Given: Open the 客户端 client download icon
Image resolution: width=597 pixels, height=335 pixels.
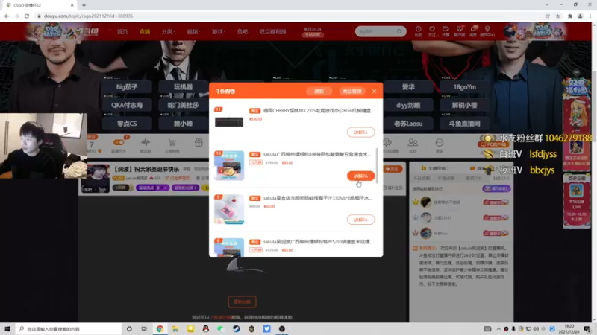Looking at the screenshot, I should pos(460,31).
